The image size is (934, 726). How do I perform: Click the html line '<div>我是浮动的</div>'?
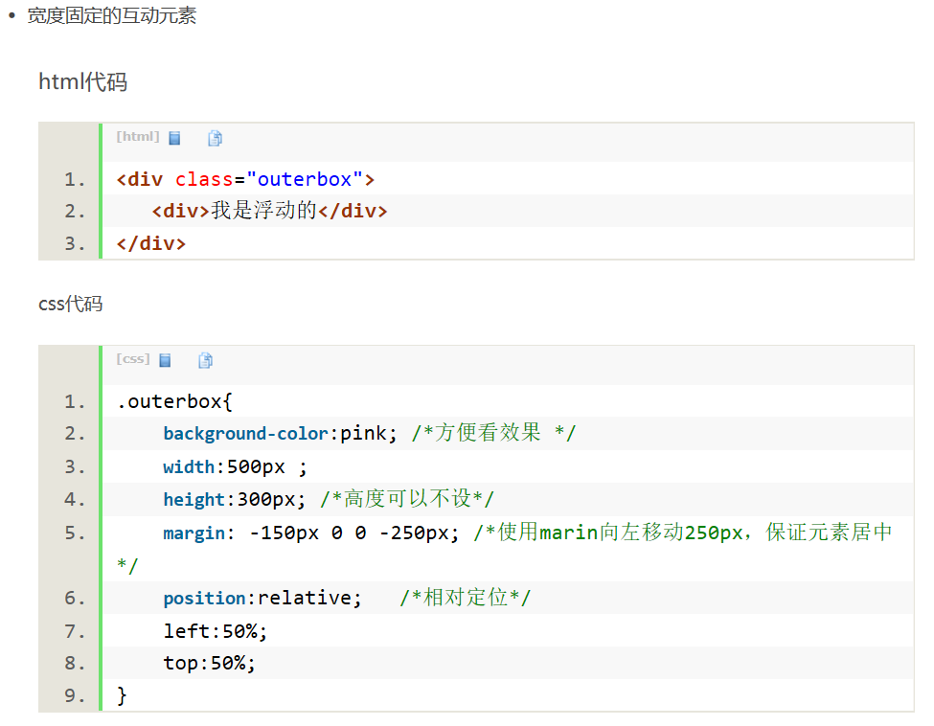(x=269, y=211)
